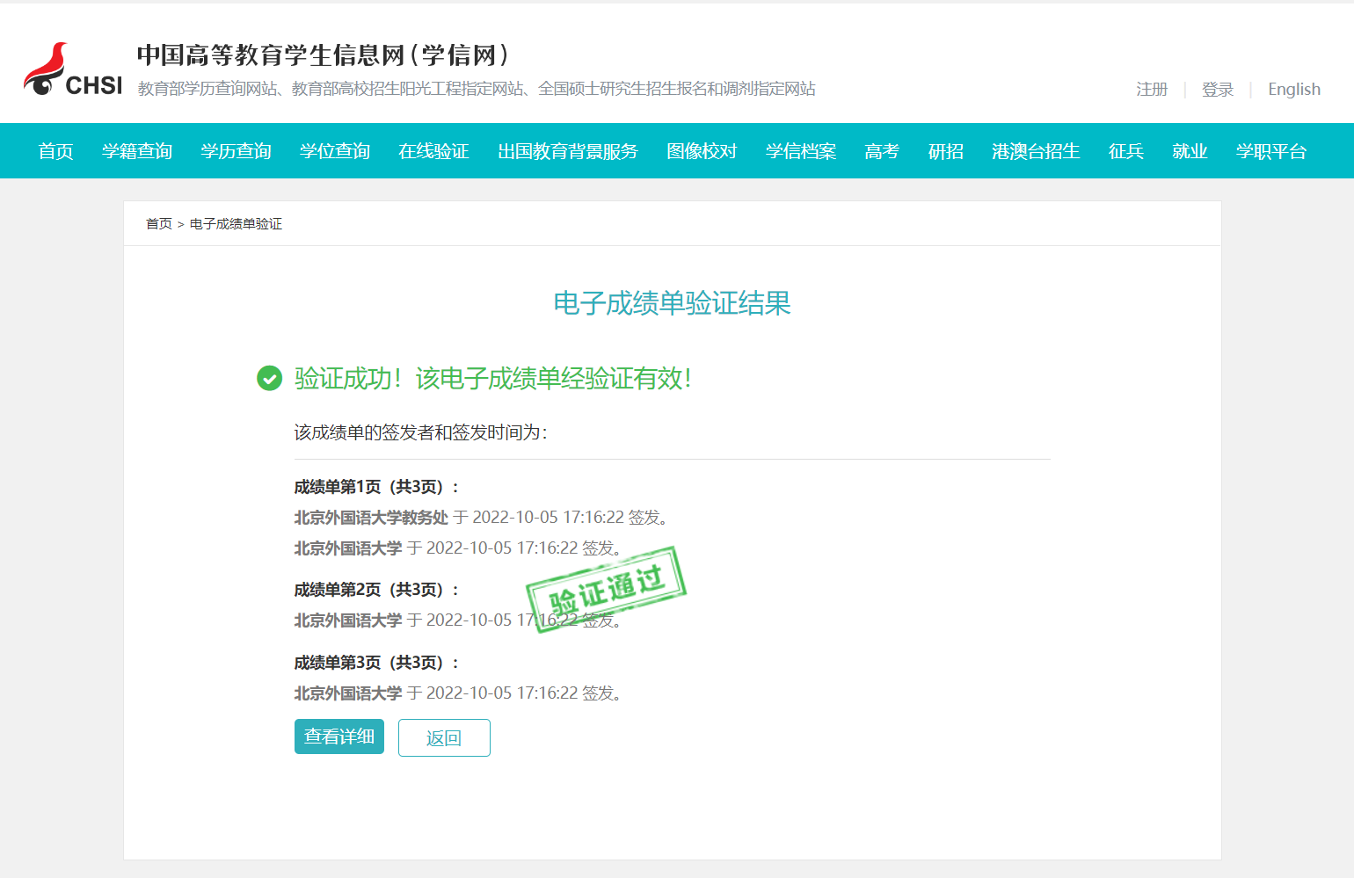Screen dimensions: 1354x878
Task: Go to 研招 menu item
Action: coord(946,151)
